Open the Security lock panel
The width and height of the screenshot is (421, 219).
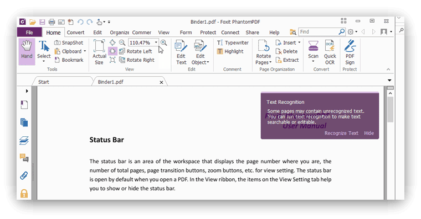click(x=24, y=193)
